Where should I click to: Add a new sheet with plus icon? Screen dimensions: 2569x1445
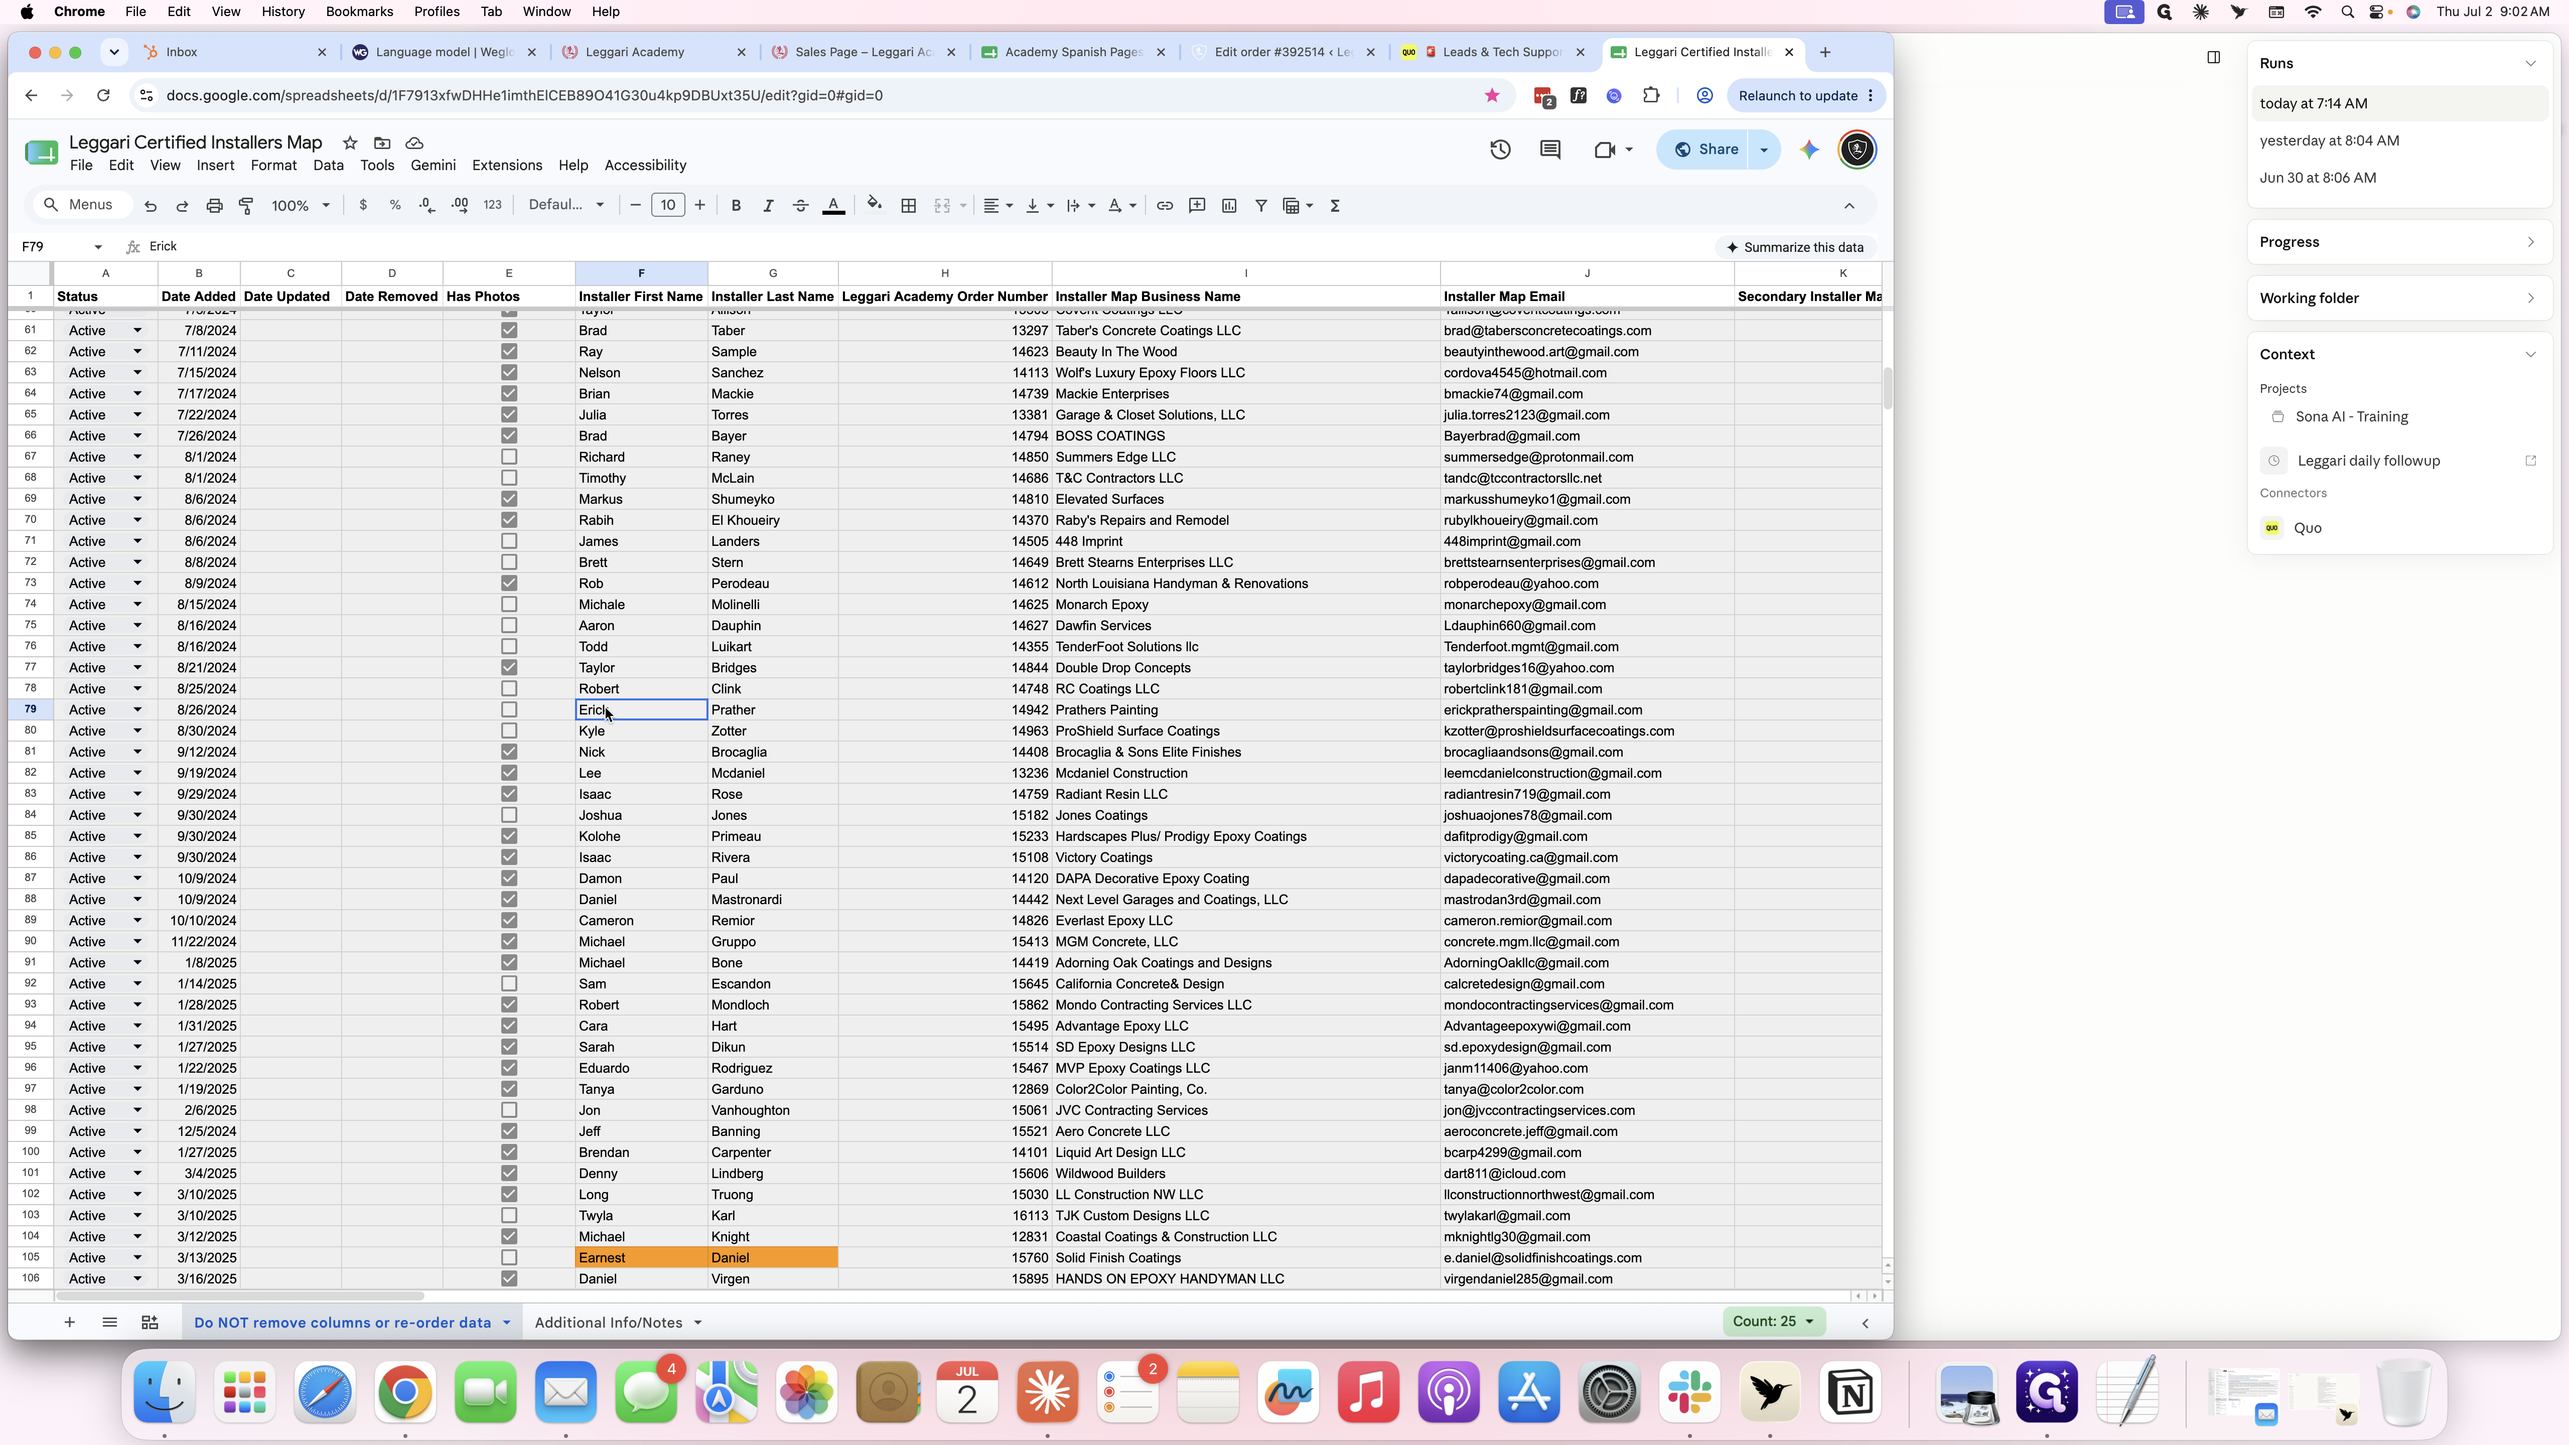[x=69, y=1323]
